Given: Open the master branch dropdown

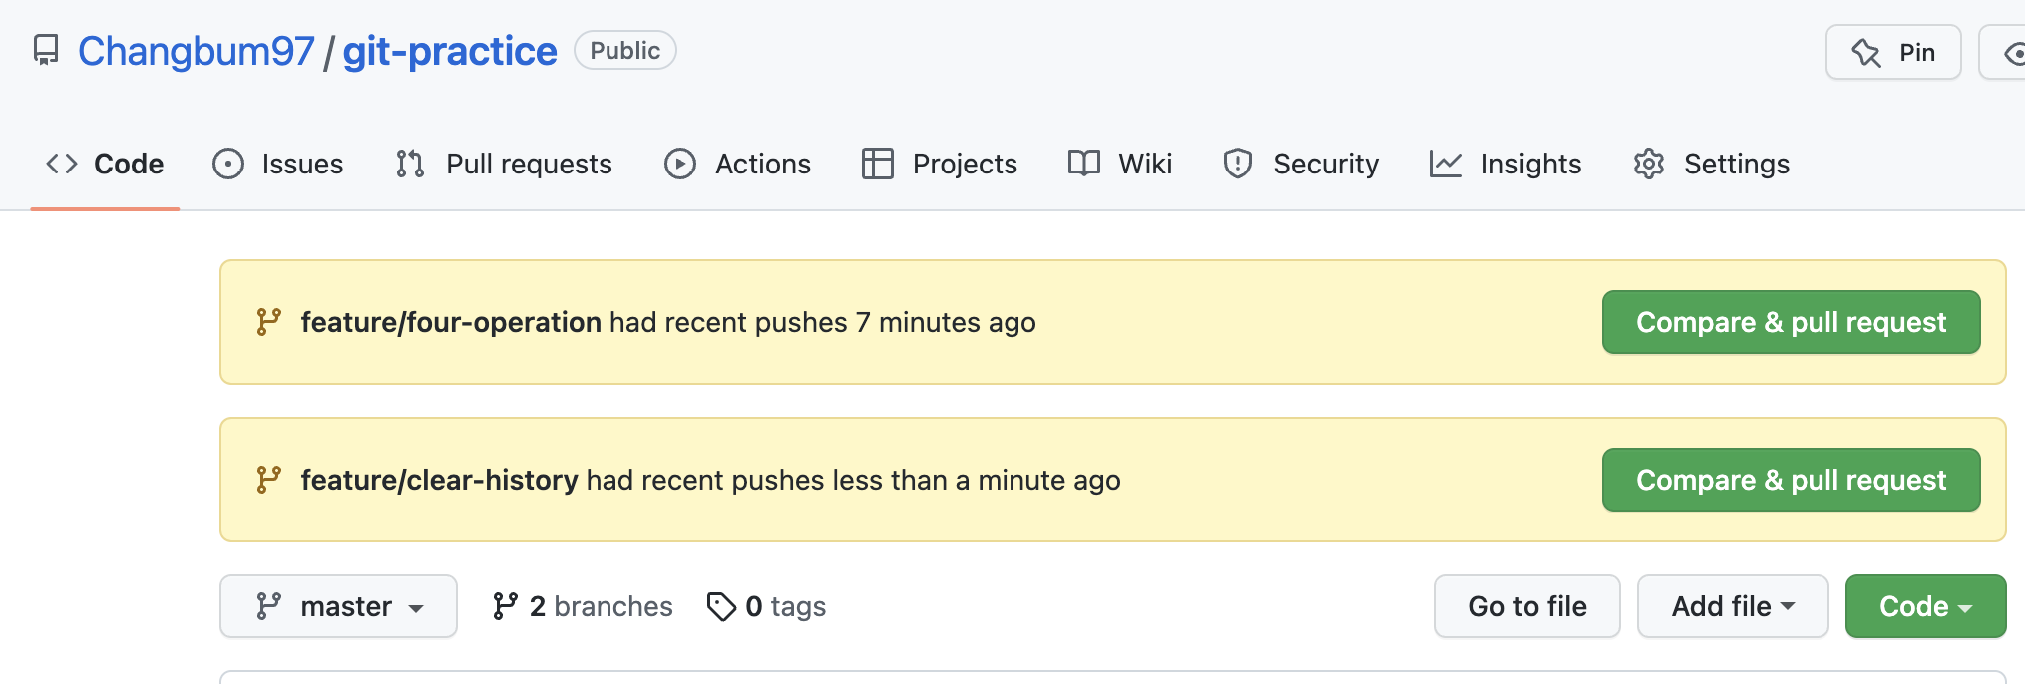Looking at the screenshot, I should pos(338,606).
